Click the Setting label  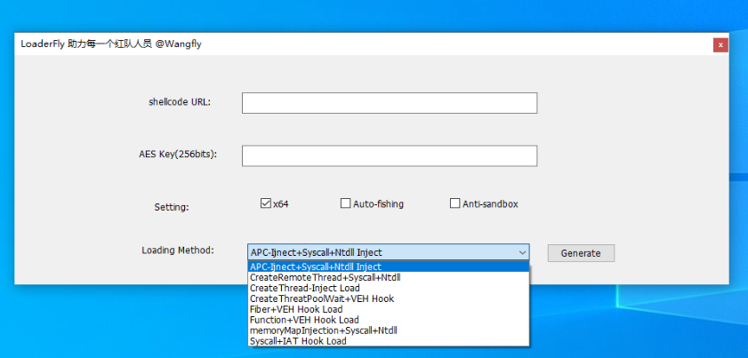coord(172,207)
